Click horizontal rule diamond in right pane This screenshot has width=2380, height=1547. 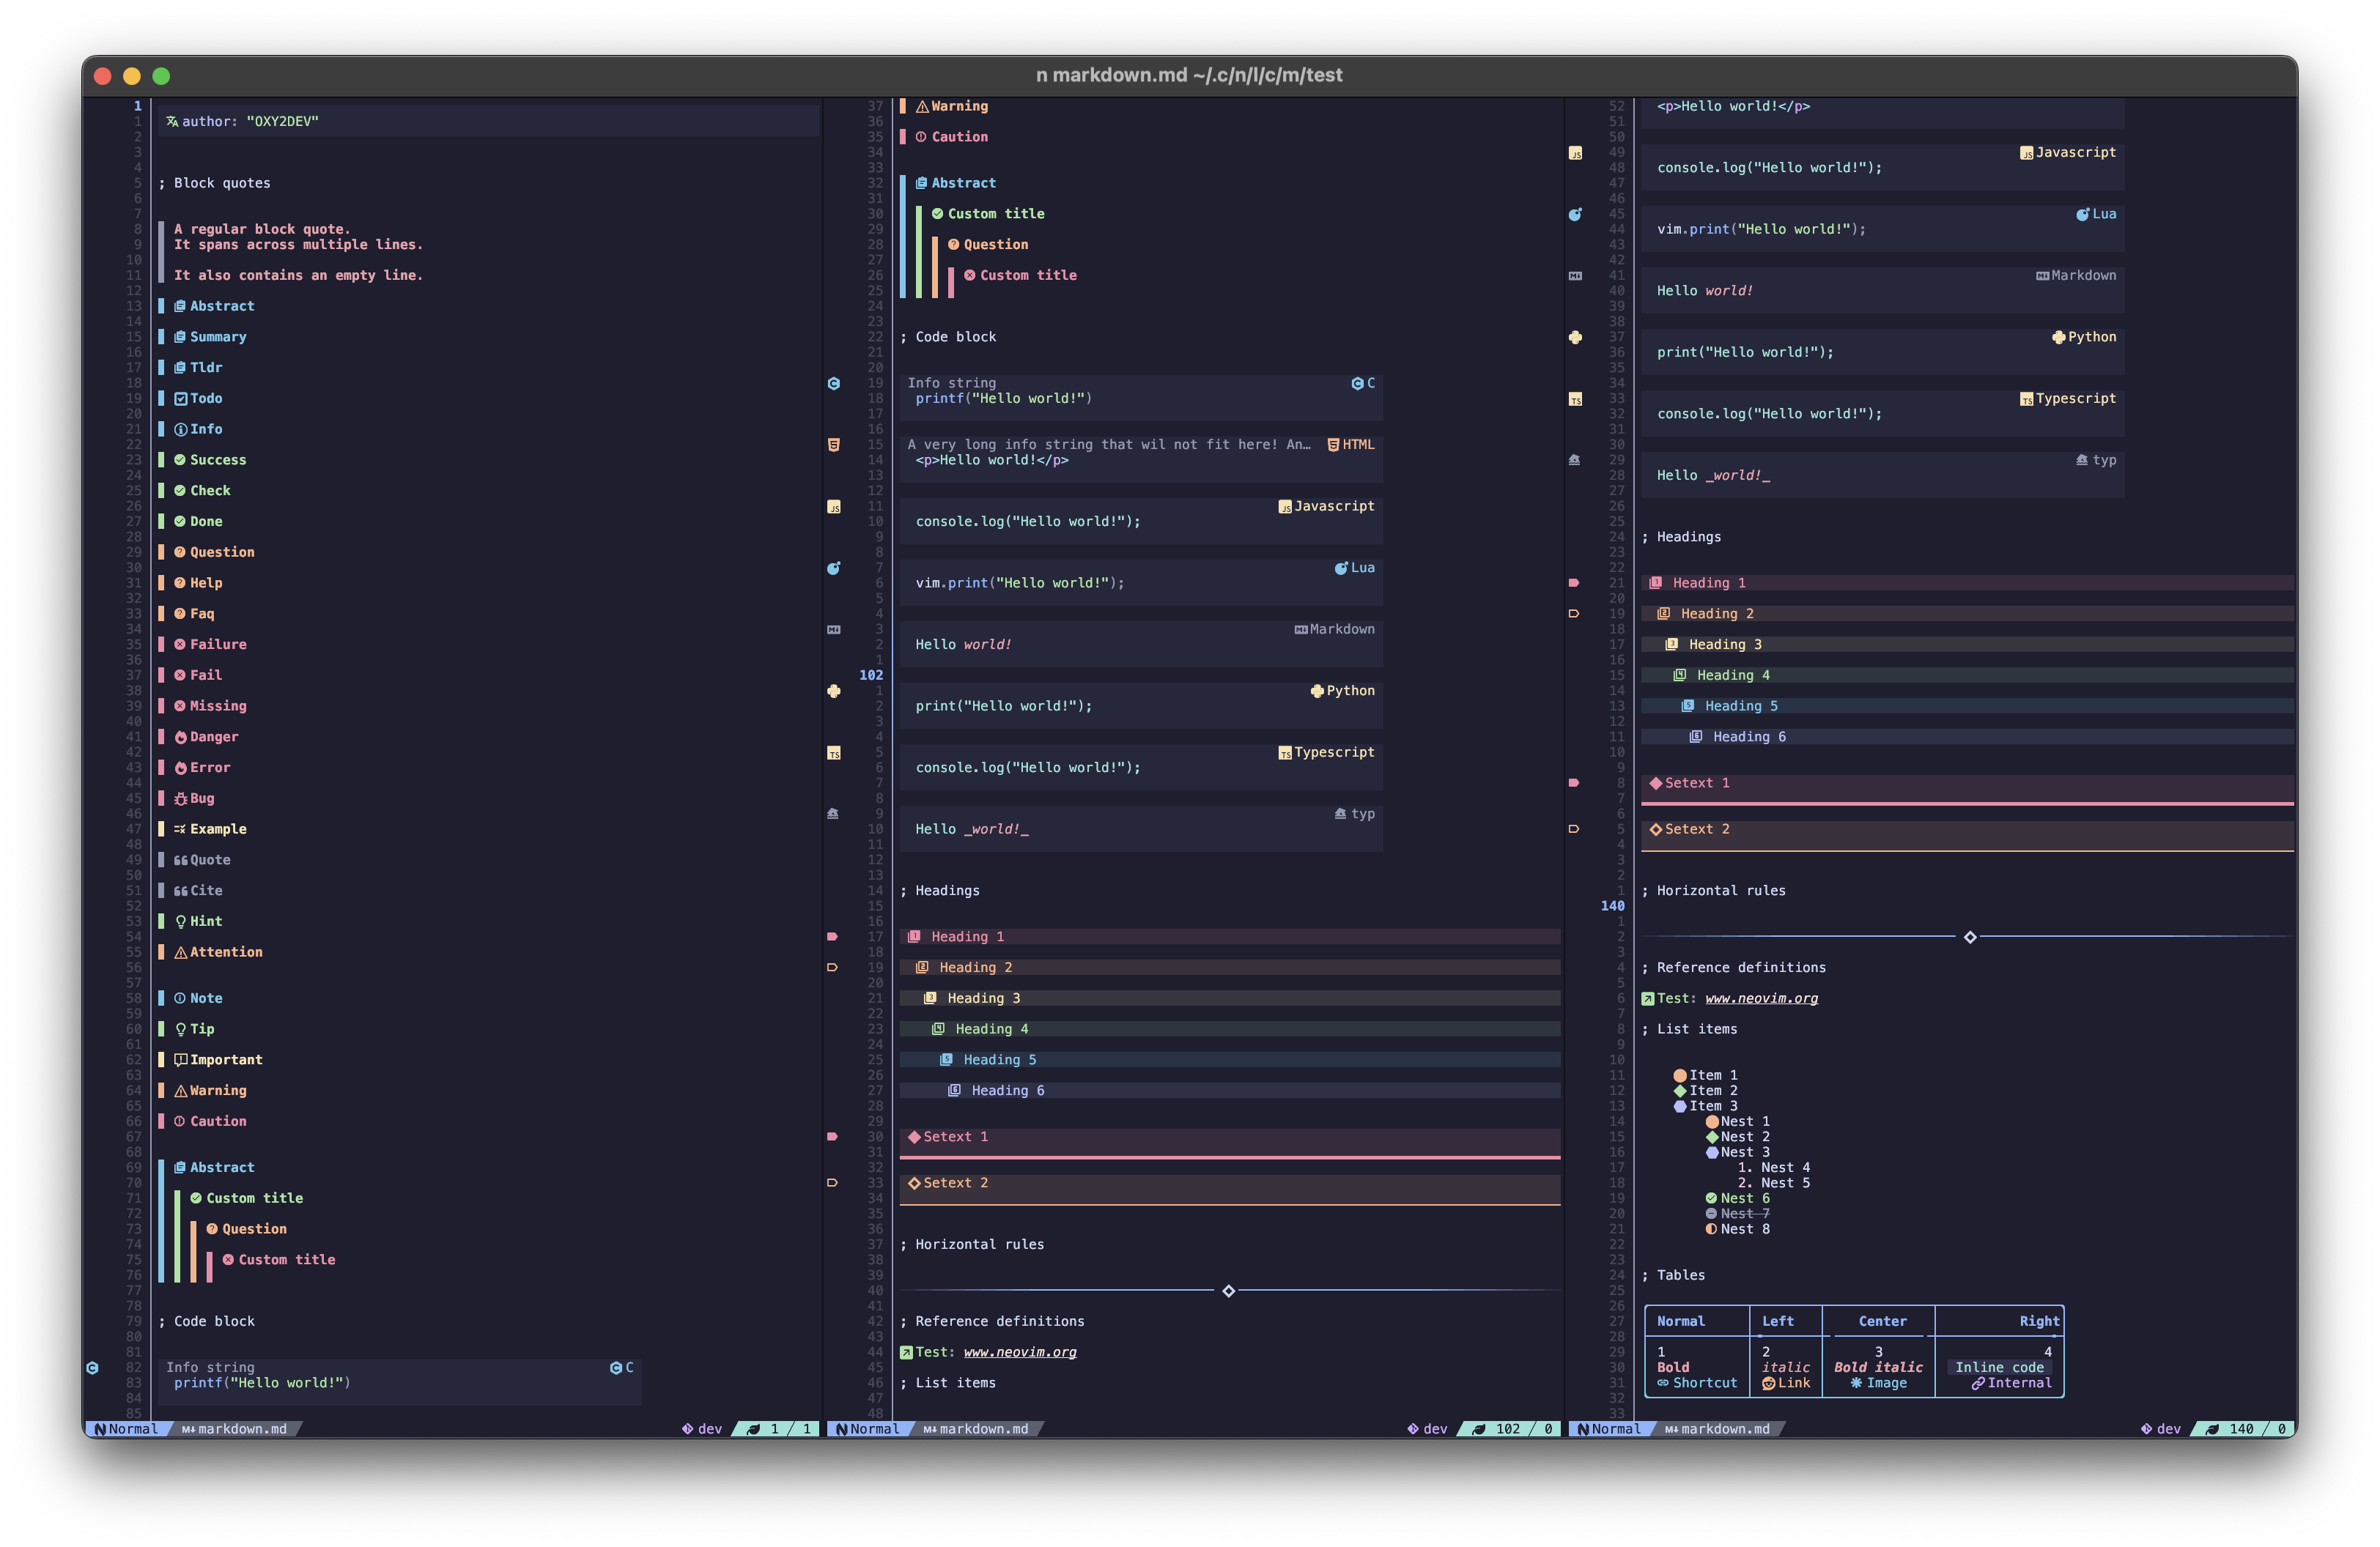coord(1970,938)
